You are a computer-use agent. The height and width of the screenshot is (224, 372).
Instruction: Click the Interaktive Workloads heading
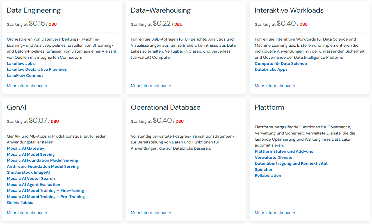pos(289,10)
